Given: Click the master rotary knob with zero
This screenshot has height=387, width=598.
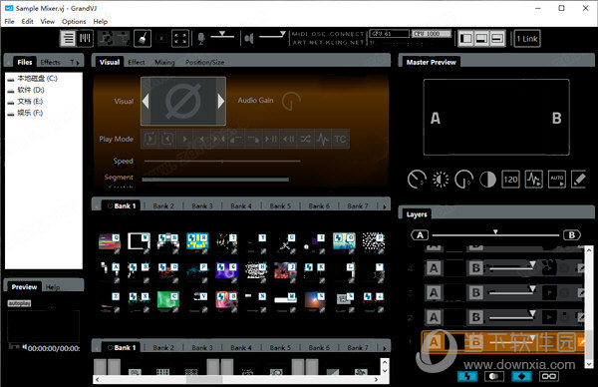Looking at the screenshot, I should [x=463, y=180].
